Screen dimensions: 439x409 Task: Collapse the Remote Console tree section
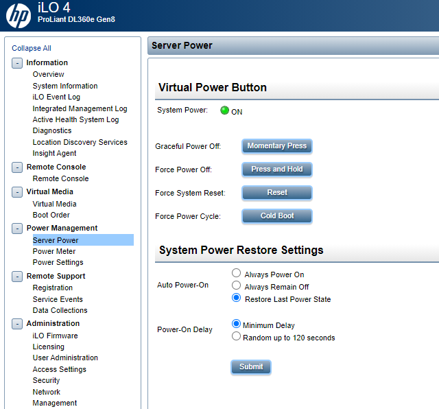click(x=17, y=167)
